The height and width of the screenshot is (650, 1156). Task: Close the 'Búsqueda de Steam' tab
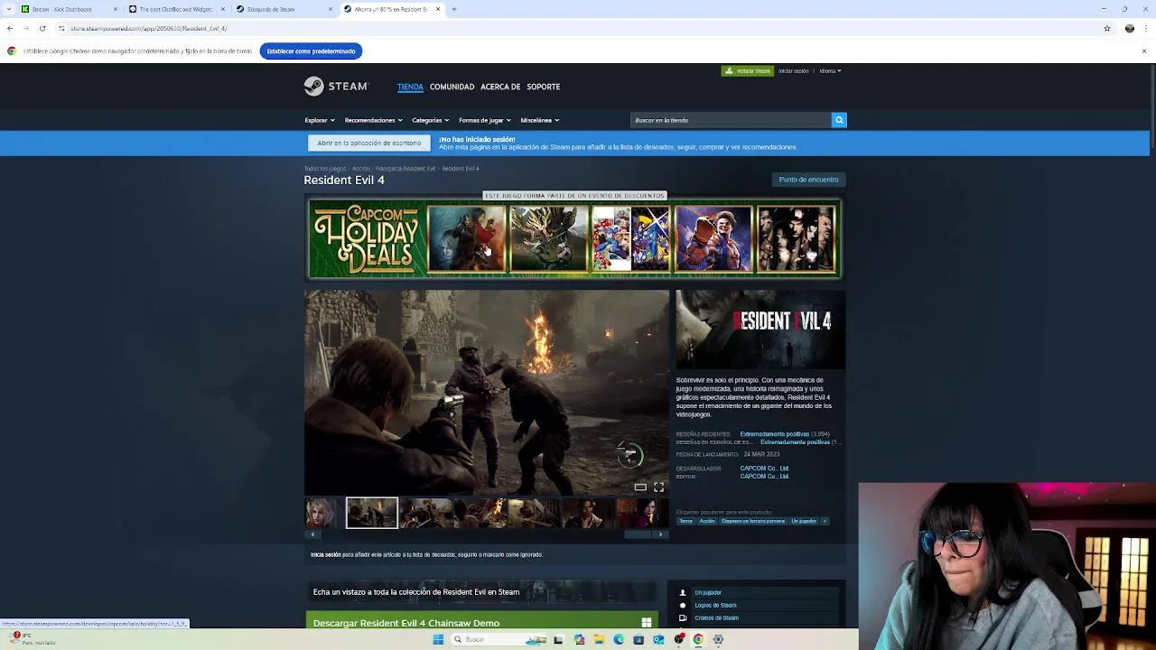329,9
